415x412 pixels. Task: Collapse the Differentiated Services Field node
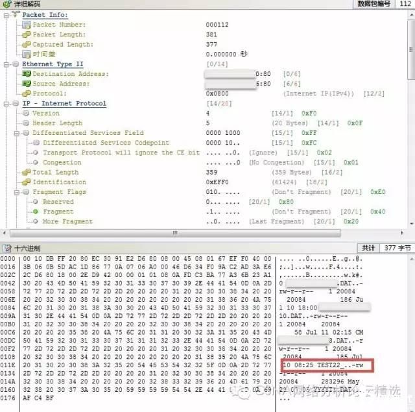[17, 133]
